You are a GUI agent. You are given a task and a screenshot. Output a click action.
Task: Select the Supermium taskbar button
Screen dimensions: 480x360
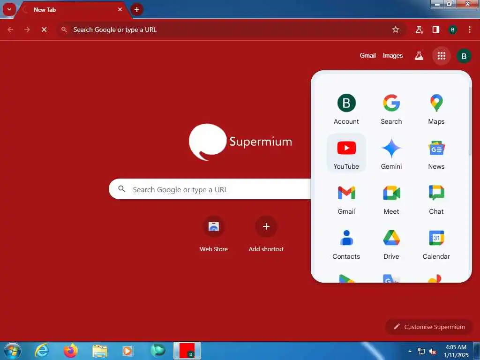[187, 351]
